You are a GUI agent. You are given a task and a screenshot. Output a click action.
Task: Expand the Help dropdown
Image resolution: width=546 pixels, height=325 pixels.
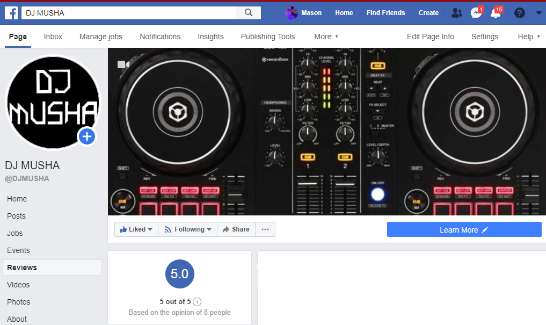(528, 37)
